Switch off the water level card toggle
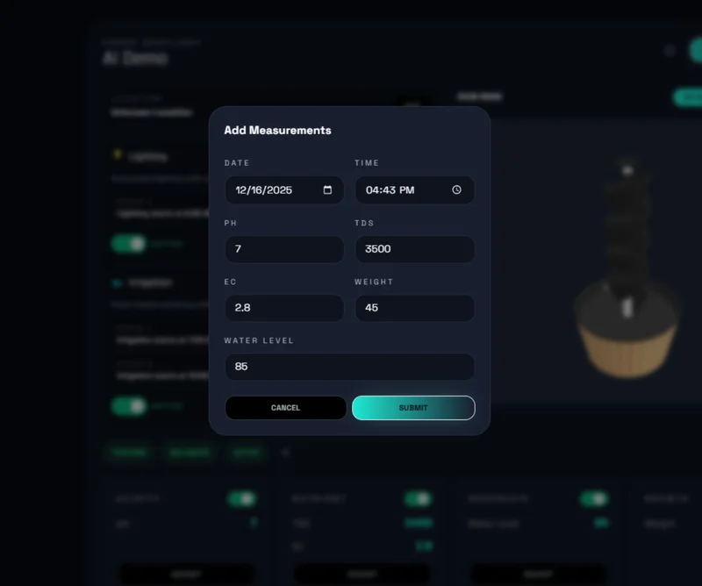 594,497
